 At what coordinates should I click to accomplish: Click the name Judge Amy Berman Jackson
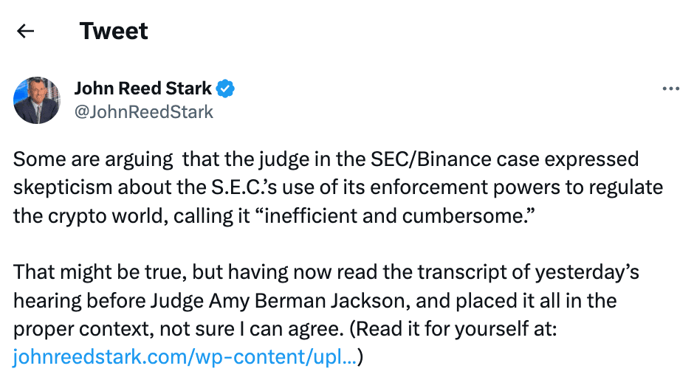click(x=278, y=301)
